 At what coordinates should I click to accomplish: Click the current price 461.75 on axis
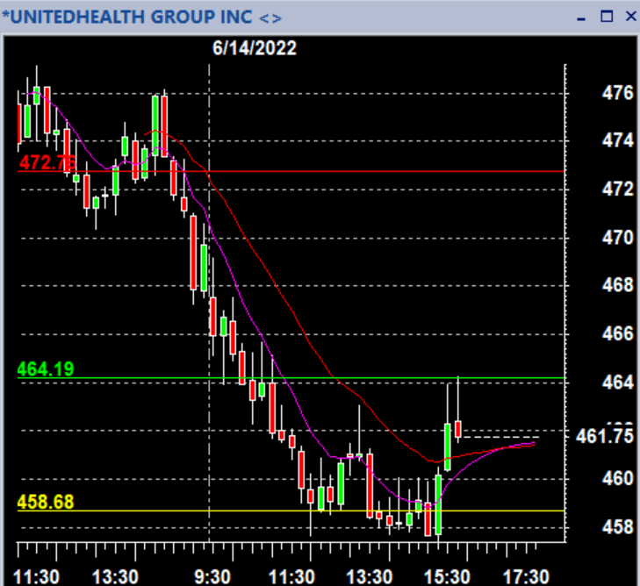coord(605,436)
